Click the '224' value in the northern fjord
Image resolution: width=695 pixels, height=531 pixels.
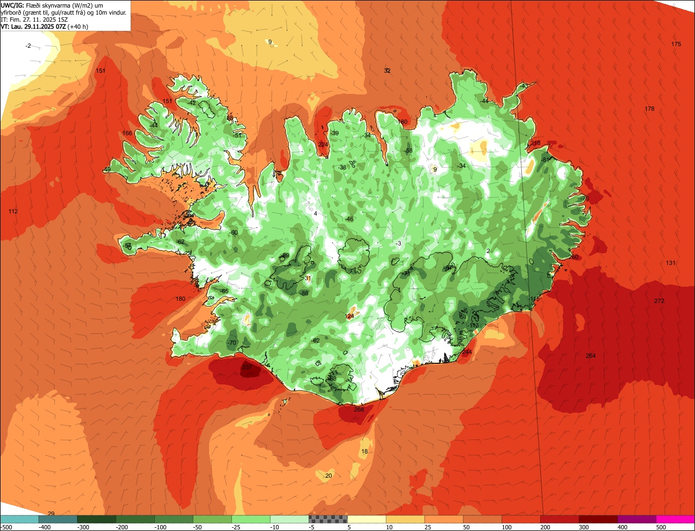click(x=323, y=144)
